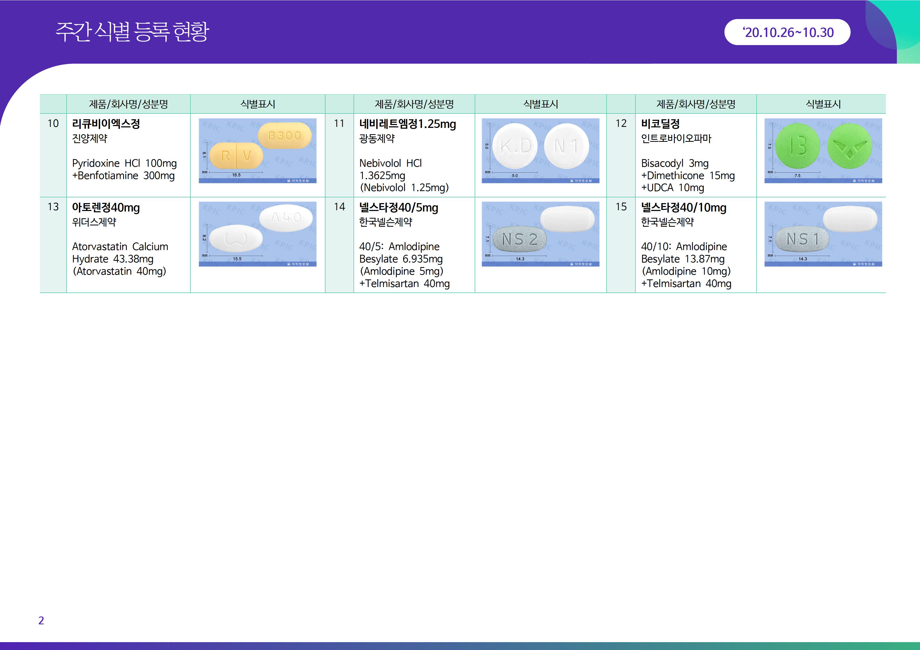Click the gray NS2 oblong tablet
Viewport: 920px width, 650px height.
[x=519, y=240]
